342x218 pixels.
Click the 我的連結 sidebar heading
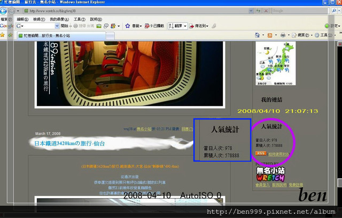pos(272,100)
